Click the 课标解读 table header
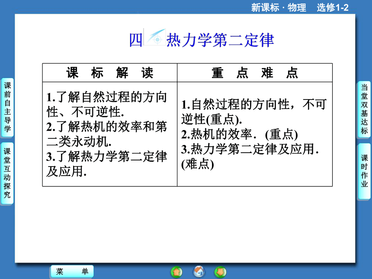372x279 pixels. 110,73
